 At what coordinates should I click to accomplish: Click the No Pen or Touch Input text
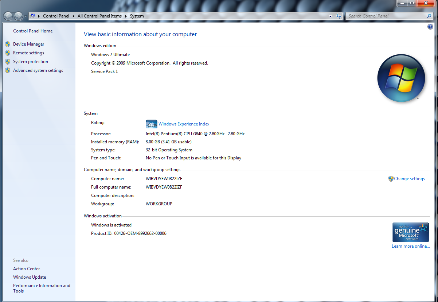tap(193, 158)
